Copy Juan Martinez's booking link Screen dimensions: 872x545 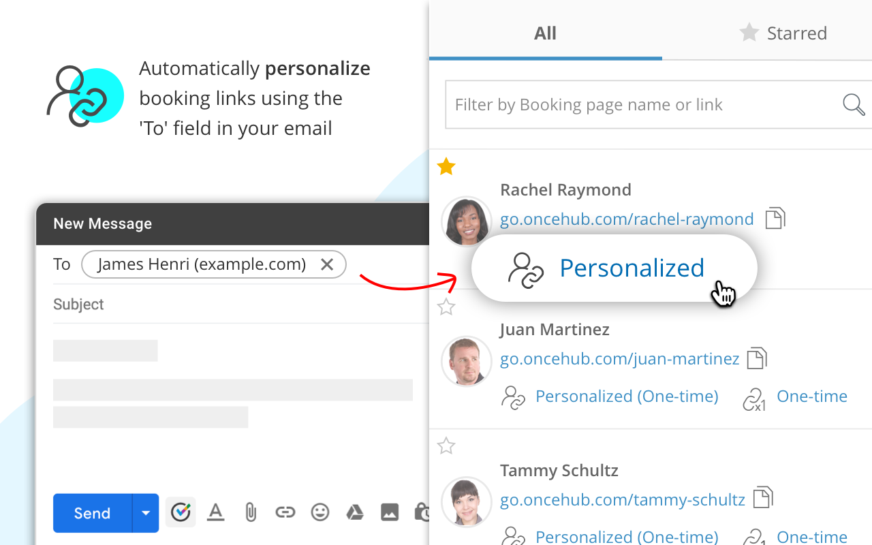click(756, 358)
